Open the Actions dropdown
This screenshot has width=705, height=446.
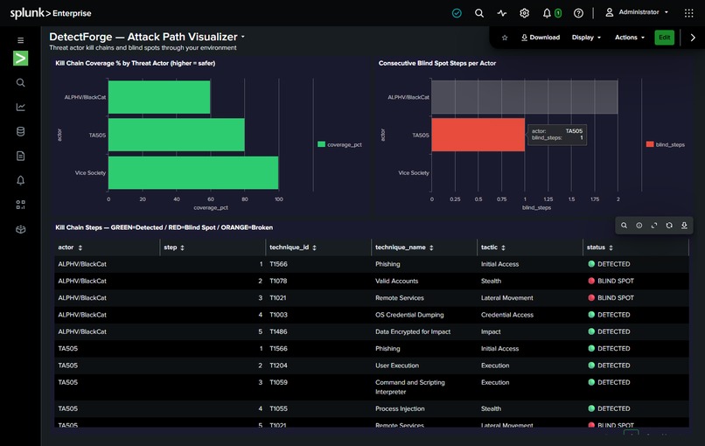pyautogui.click(x=630, y=38)
